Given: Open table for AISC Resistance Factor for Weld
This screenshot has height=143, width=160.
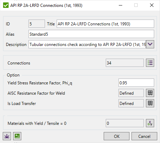Looking at the screenshot, I should tap(150, 93).
